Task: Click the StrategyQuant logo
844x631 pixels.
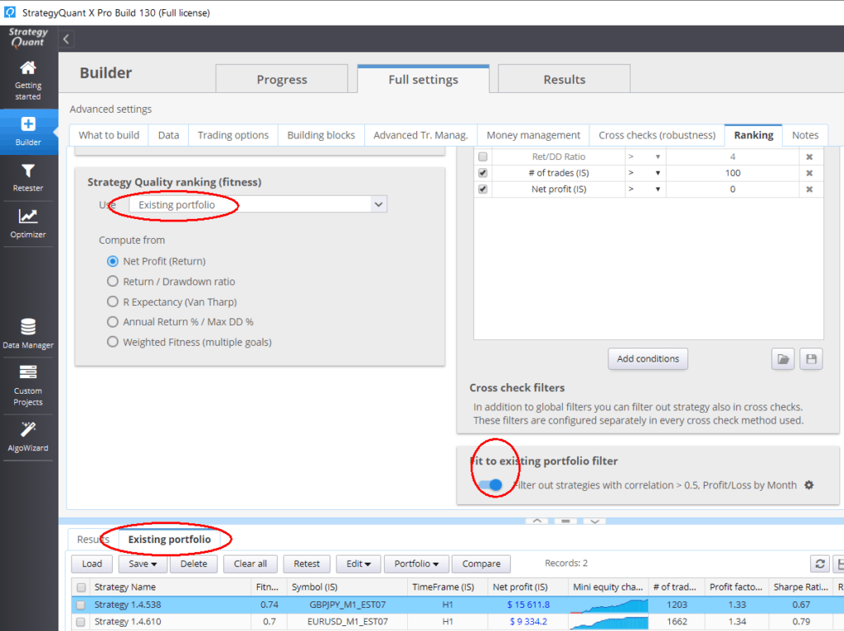Action: coord(28,38)
